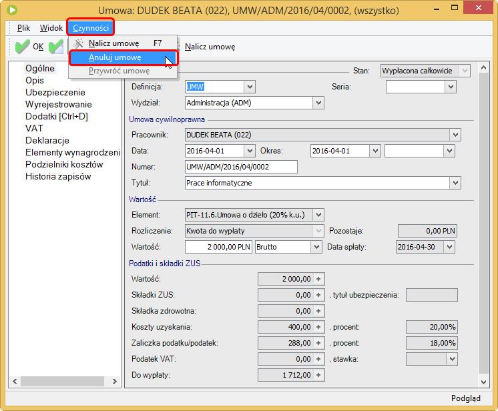Click the plus beside Koszty uzyskania

pyautogui.click(x=318, y=327)
